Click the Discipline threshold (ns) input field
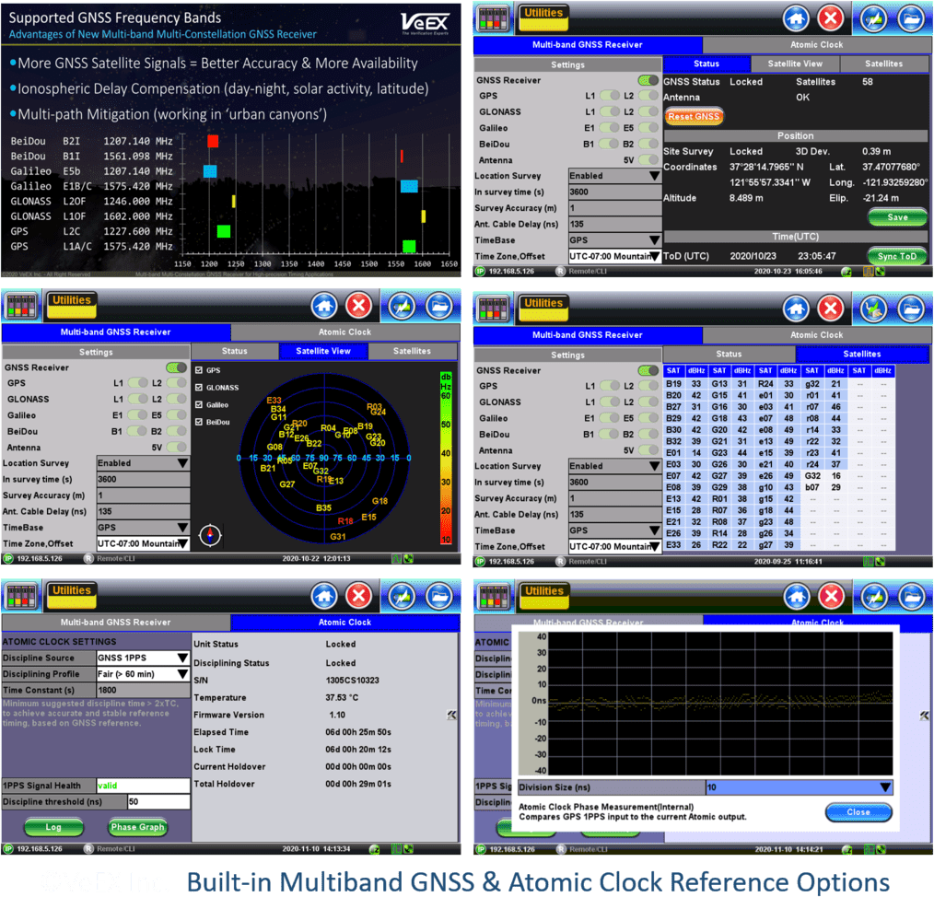 [x=158, y=802]
